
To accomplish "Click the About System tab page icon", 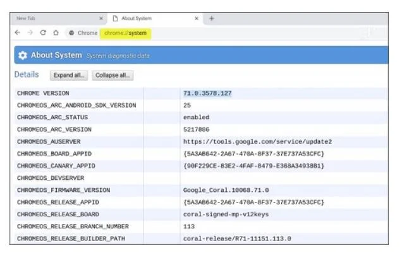I will [x=116, y=18].
